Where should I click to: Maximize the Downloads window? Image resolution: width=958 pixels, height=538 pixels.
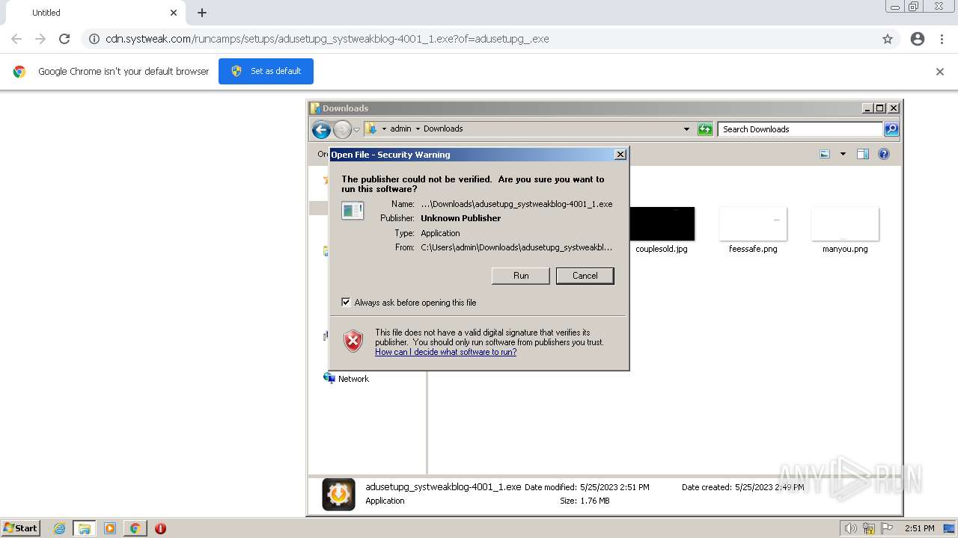tap(880, 108)
